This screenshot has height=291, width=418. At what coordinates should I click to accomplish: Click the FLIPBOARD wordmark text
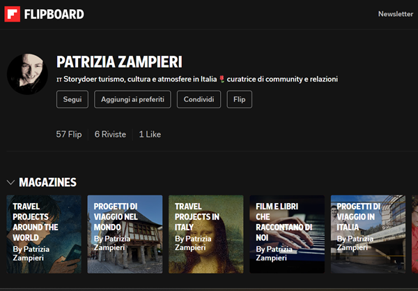click(x=54, y=14)
